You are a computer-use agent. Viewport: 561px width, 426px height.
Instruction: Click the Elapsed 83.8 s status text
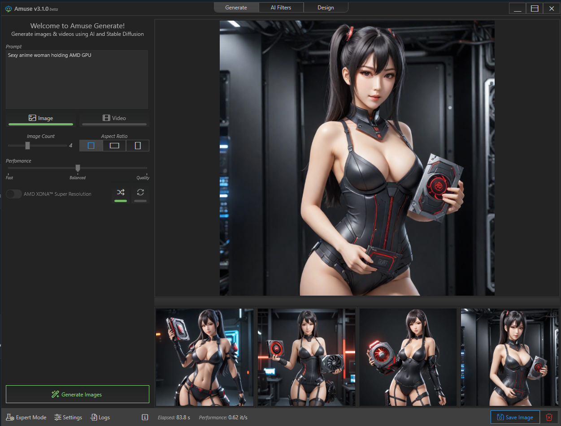[x=174, y=417]
